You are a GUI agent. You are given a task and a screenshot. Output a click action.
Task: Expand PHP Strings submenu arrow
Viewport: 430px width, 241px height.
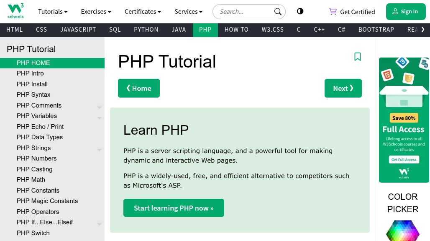[x=99, y=150]
